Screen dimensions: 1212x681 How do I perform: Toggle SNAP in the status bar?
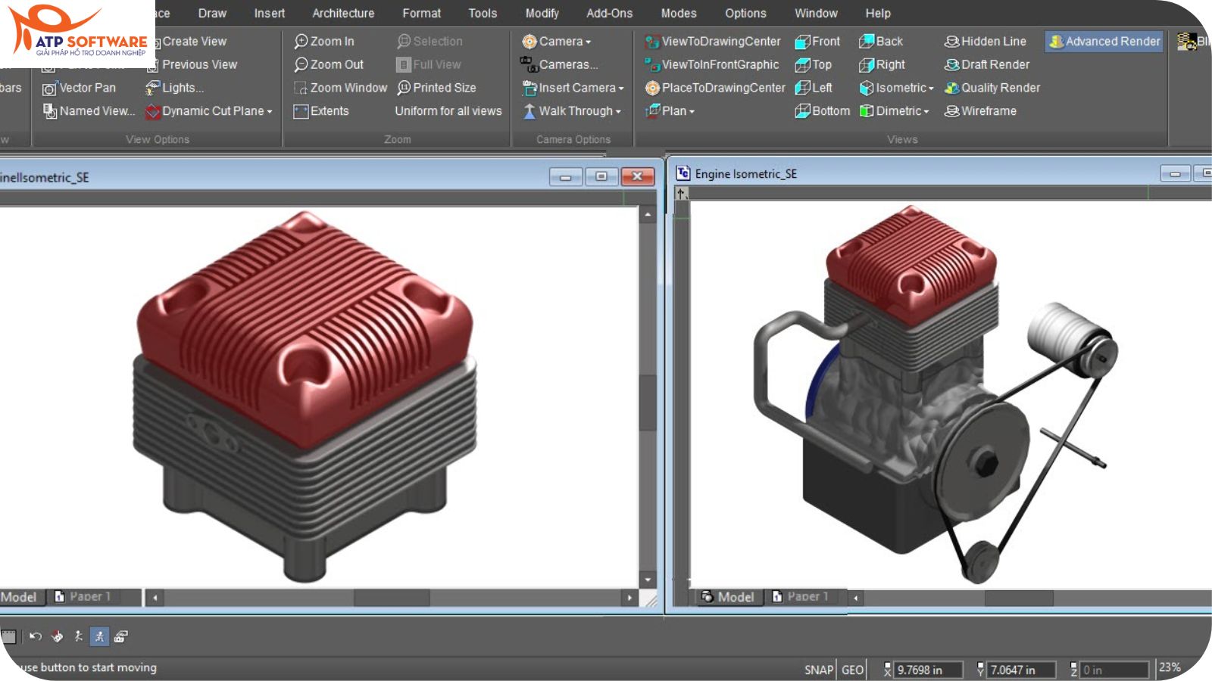[819, 669]
